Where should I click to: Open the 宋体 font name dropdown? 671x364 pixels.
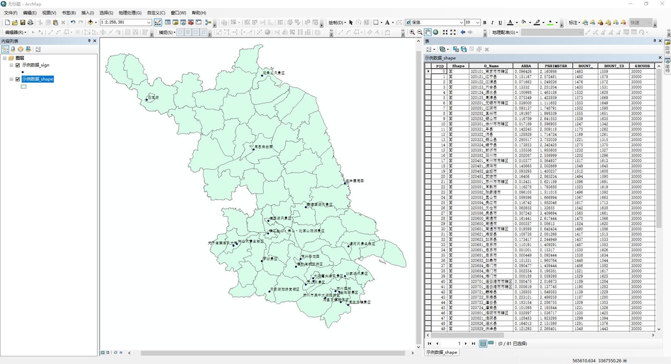[461, 22]
